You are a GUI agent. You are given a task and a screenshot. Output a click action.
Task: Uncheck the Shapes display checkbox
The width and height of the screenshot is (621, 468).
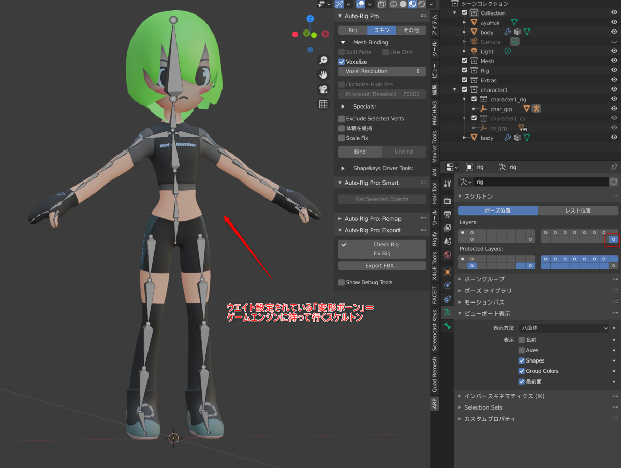coord(522,360)
